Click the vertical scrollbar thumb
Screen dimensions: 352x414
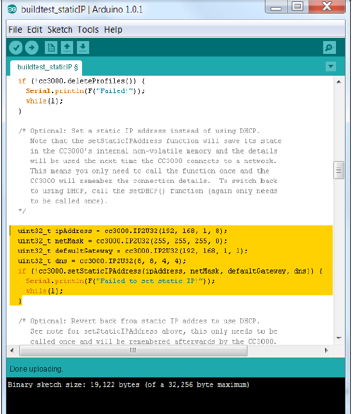click(x=339, y=170)
